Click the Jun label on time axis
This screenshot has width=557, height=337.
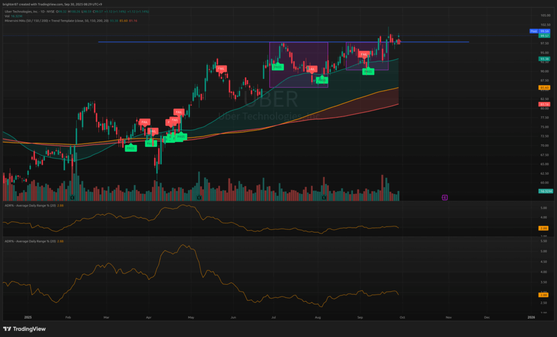pos(233,317)
